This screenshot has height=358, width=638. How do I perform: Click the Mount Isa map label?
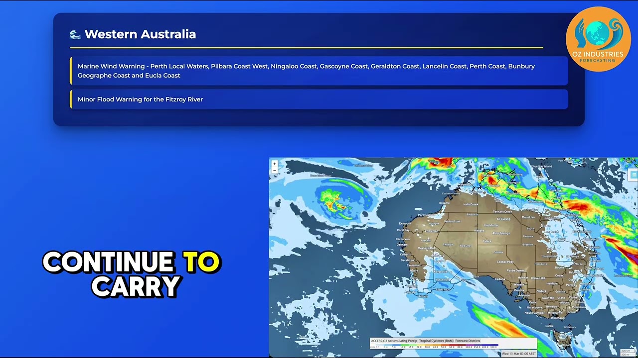tap(528, 218)
